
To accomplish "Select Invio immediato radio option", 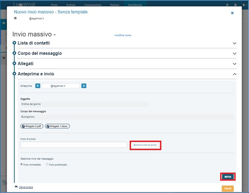I will click(22, 164).
